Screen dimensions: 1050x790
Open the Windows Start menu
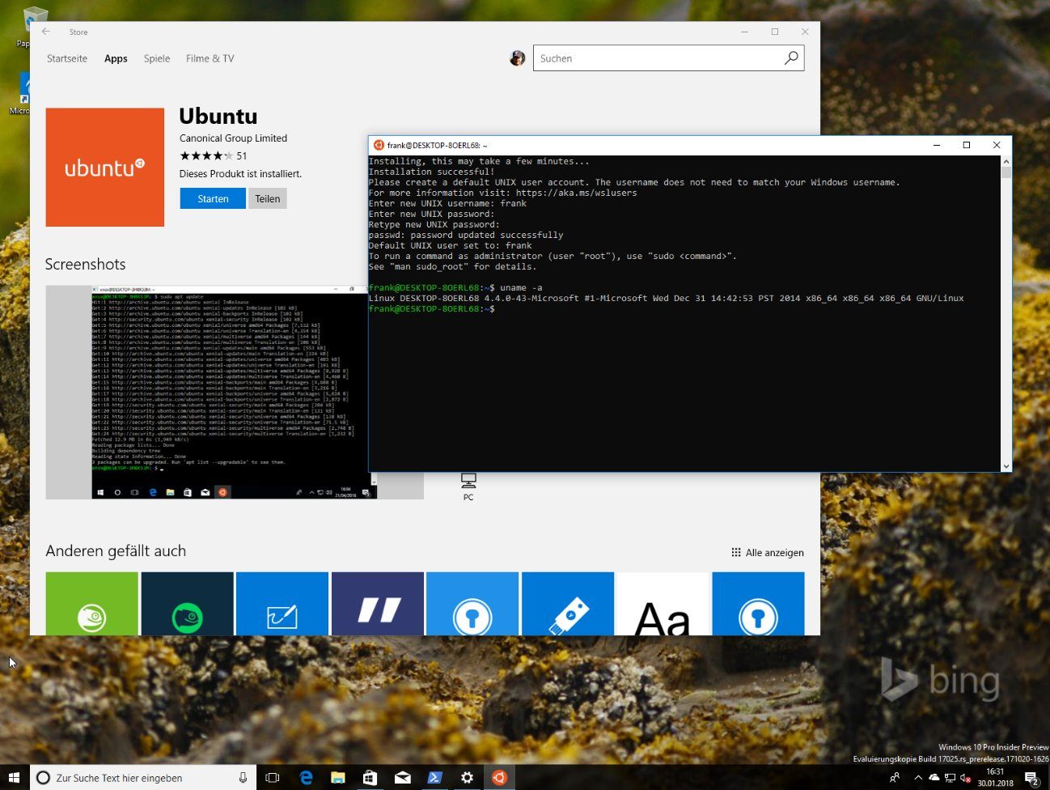[x=15, y=778]
